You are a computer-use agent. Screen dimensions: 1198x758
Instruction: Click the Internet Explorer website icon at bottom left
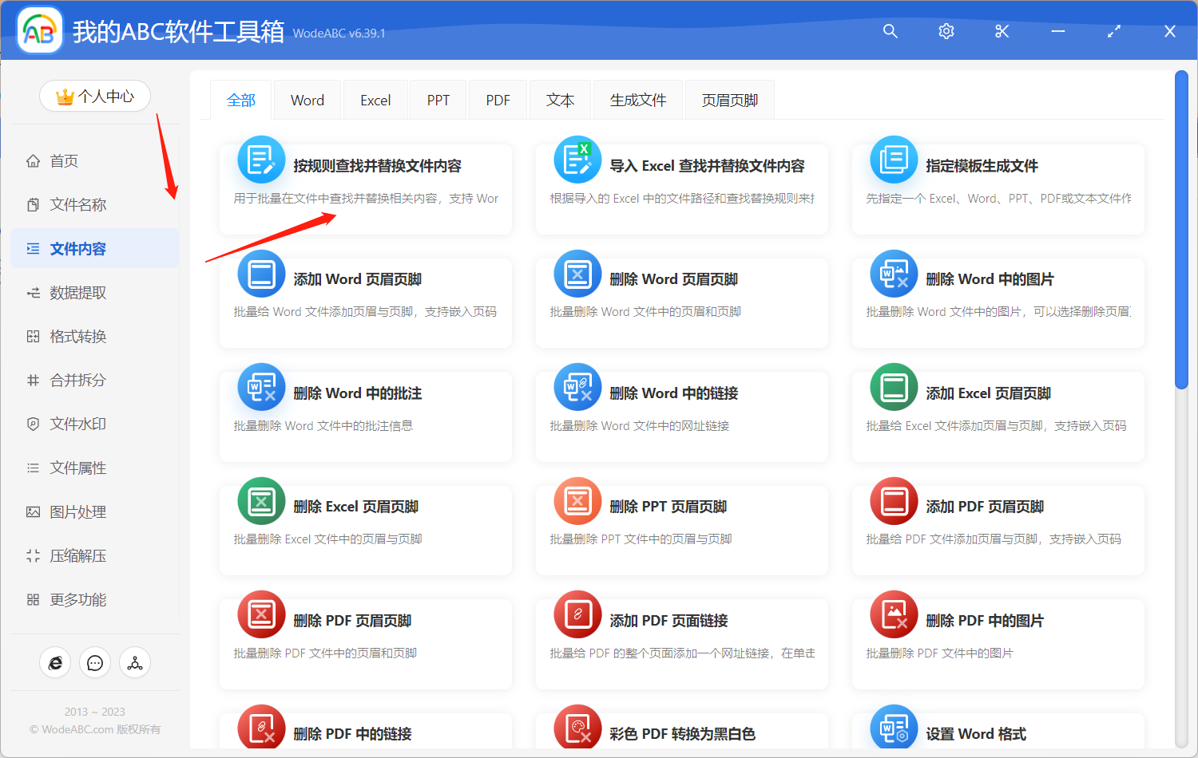click(x=55, y=662)
